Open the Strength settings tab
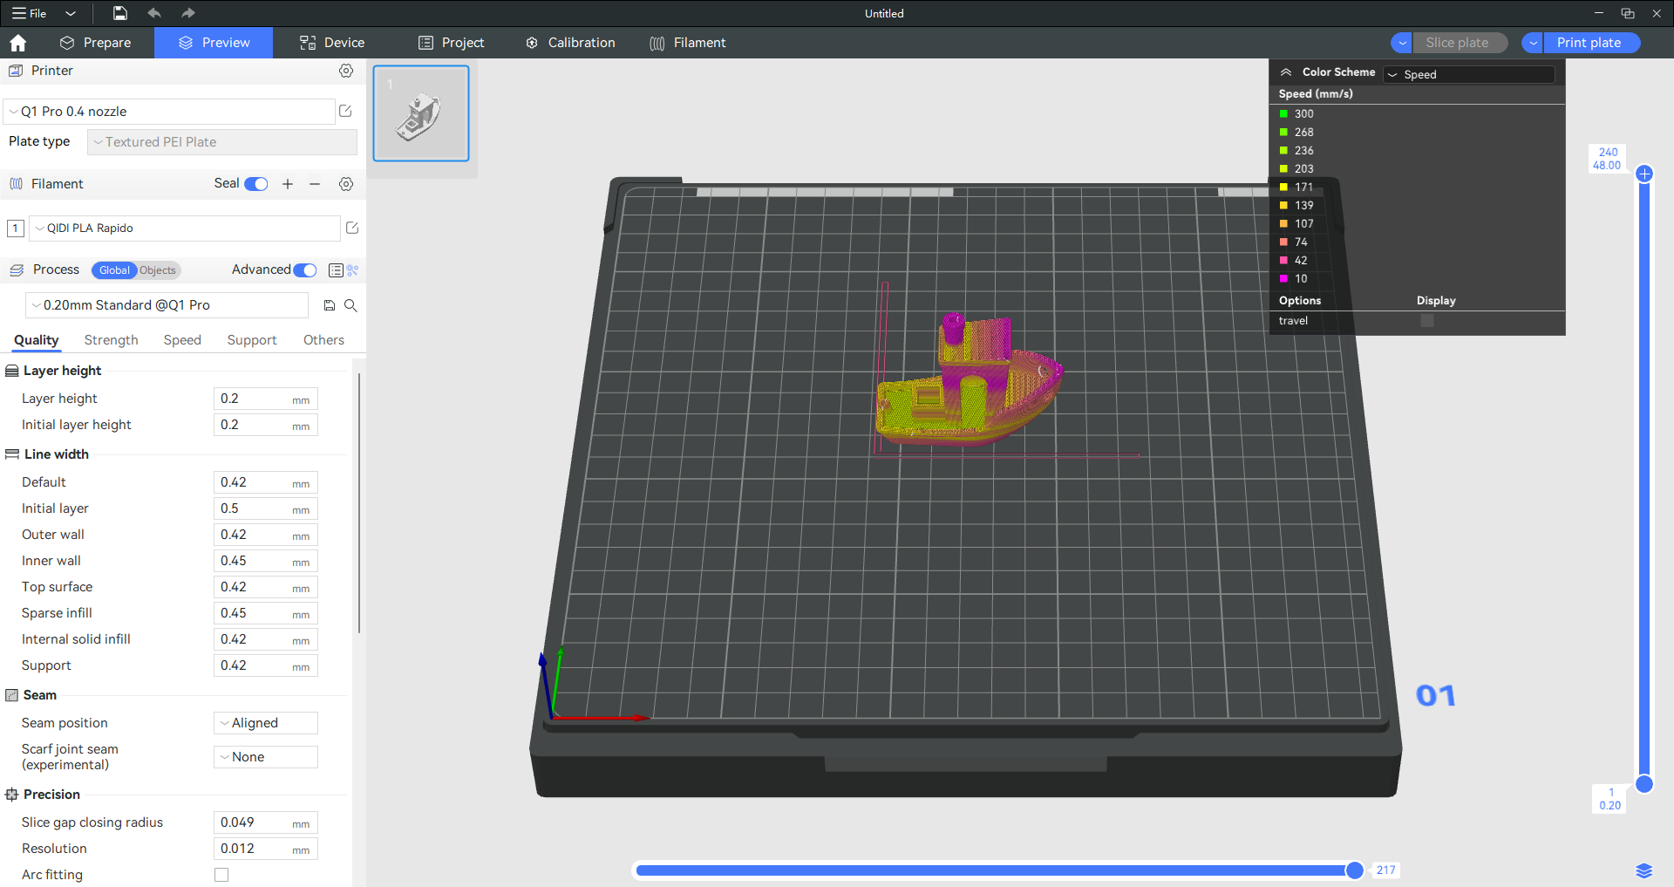 tap(111, 340)
